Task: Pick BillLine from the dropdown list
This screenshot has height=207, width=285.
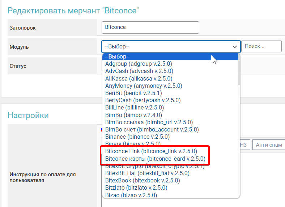Action: pos(135,108)
